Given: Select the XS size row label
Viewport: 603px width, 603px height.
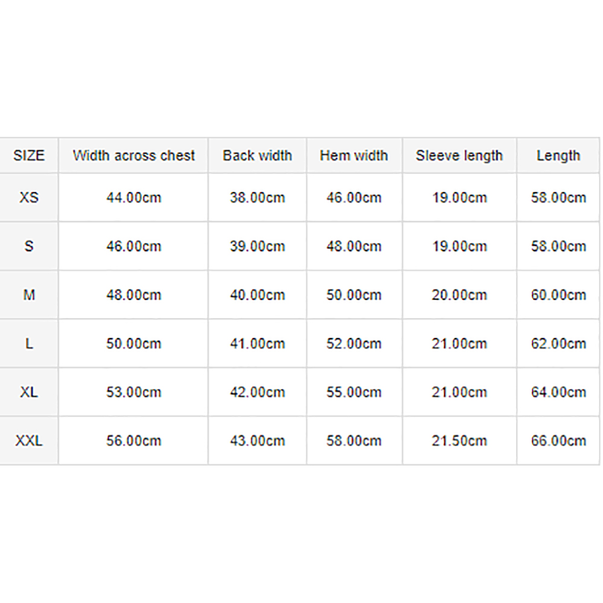Looking at the screenshot, I should point(29,197).
